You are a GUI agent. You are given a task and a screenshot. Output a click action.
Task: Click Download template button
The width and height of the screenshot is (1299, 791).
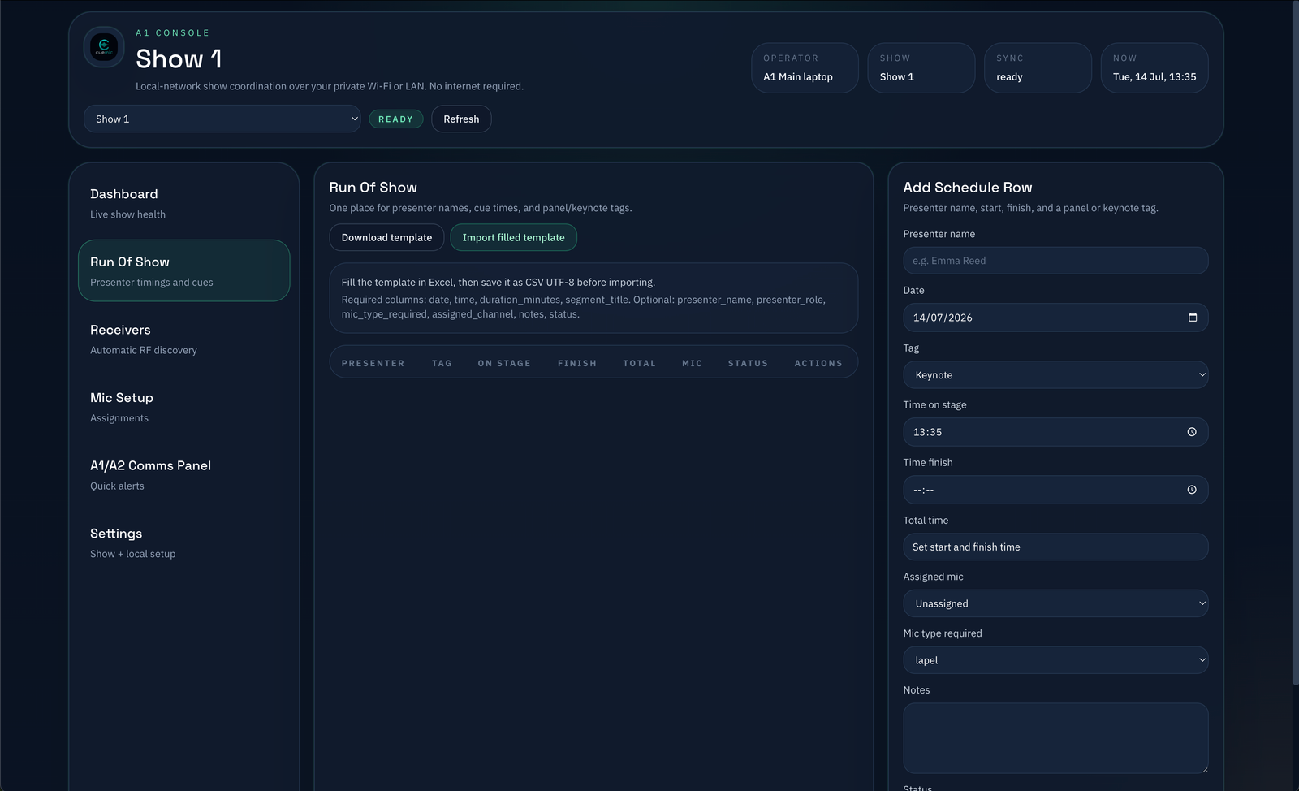[x=386, y=237]
